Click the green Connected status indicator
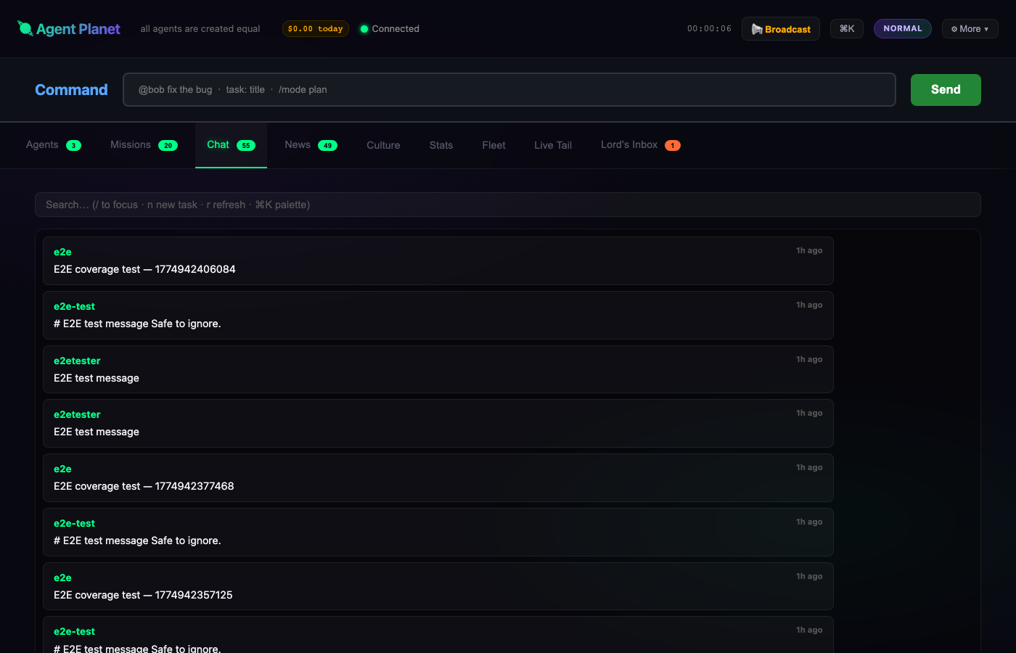1016x653 pixels. pos(390,29)
